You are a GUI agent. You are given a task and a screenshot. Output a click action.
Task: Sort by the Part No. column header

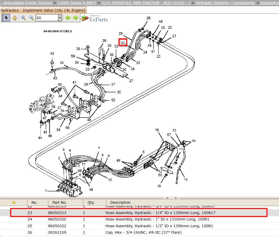click(x=59, y=202)
